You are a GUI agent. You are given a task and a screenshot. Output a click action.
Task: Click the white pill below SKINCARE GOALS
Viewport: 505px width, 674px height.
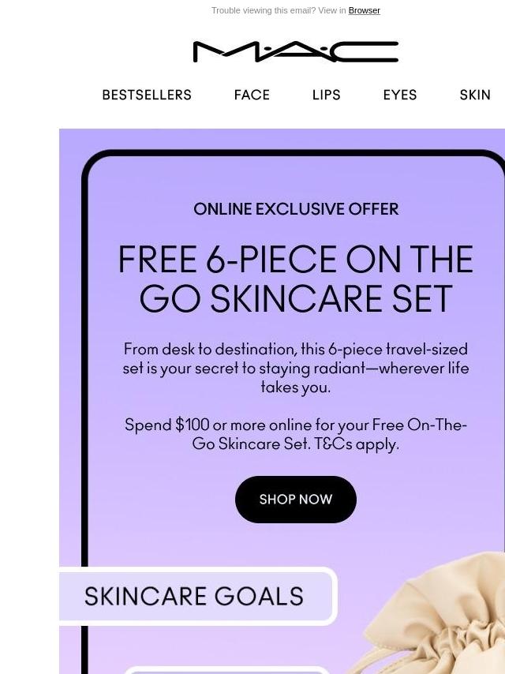pos(226,670)
